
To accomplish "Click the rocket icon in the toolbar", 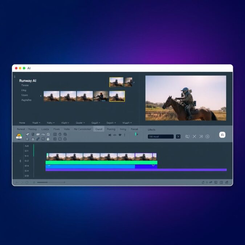I will point(28,134).
